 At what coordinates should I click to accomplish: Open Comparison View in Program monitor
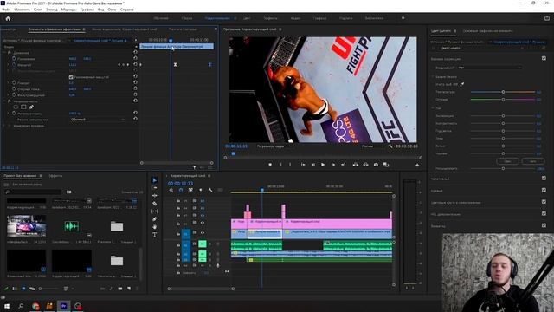coord(386,165)
